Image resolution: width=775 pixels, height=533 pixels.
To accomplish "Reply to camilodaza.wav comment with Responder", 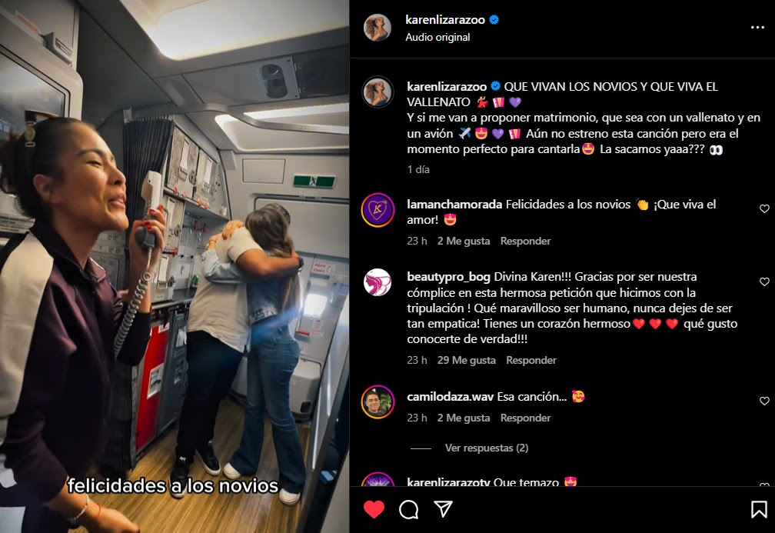I will (x=525, y=418).
